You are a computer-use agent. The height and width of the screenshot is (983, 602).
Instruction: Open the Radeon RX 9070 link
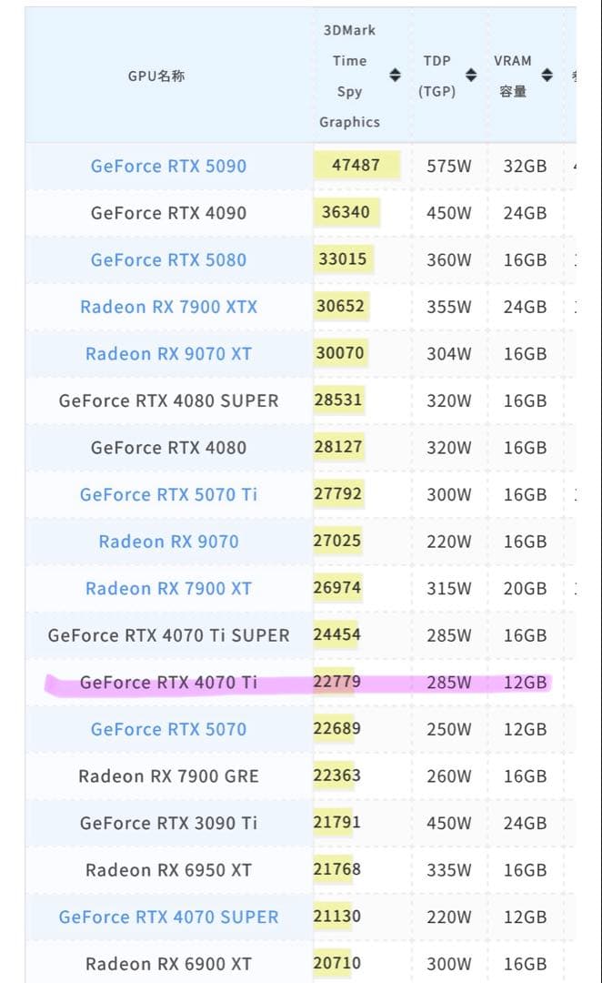168,541
